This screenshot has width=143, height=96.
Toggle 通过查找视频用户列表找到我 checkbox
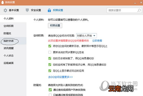[50, 90]
